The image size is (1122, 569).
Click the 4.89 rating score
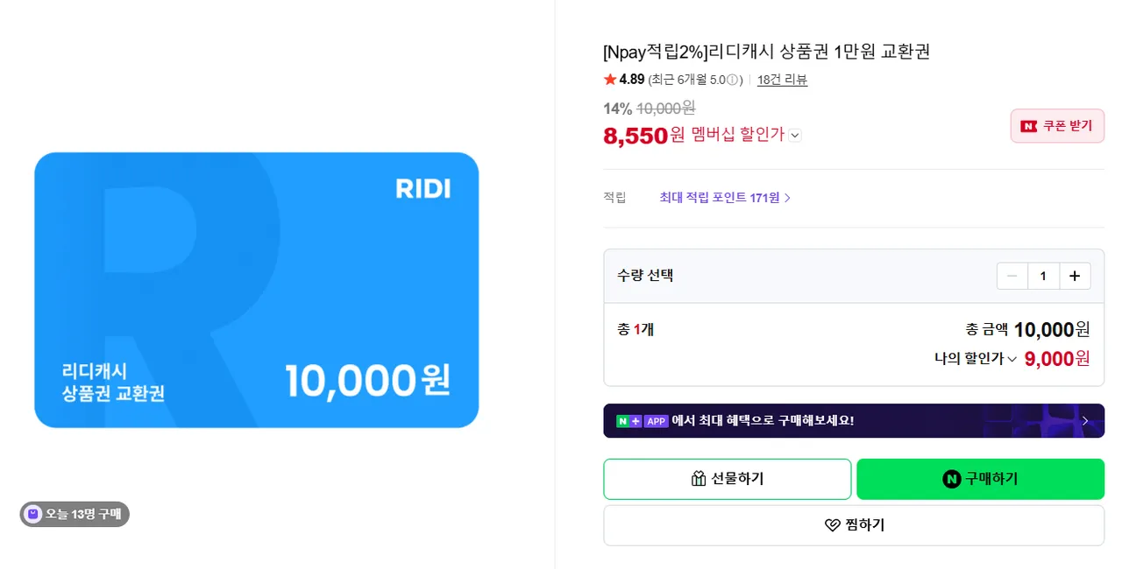(632, 80)
